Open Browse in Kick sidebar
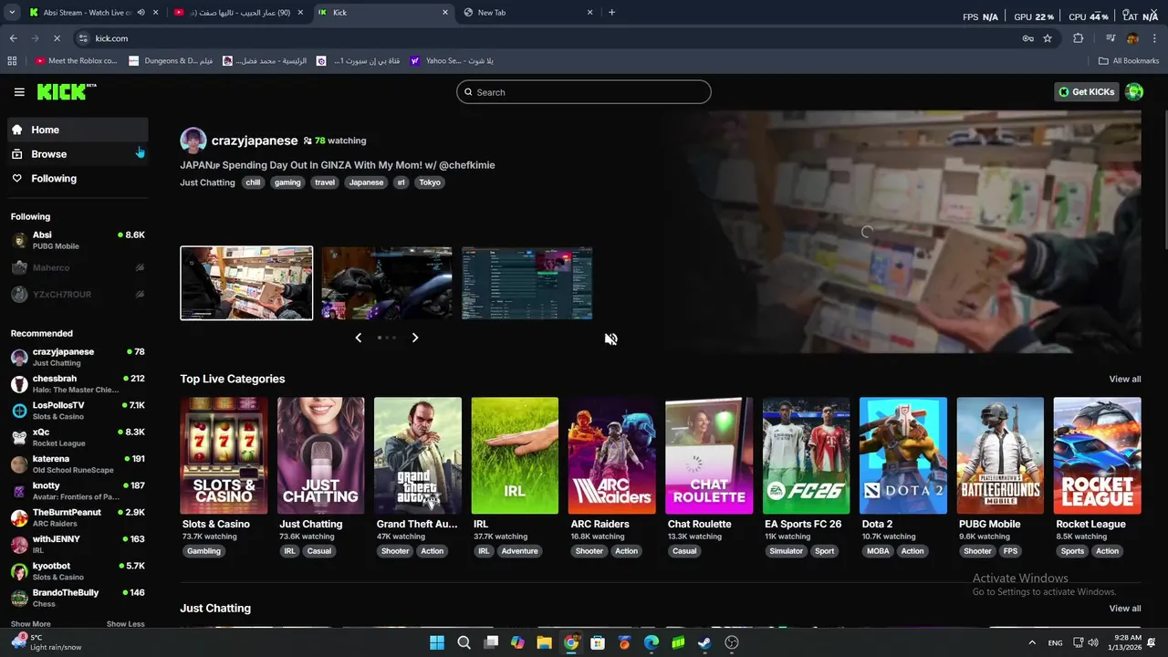The width and height of the screenshot is (1168, 657). (x=78, y=154)
